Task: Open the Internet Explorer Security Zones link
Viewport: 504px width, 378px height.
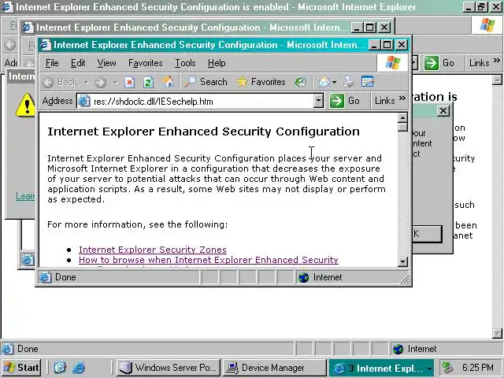Action: 153,250
